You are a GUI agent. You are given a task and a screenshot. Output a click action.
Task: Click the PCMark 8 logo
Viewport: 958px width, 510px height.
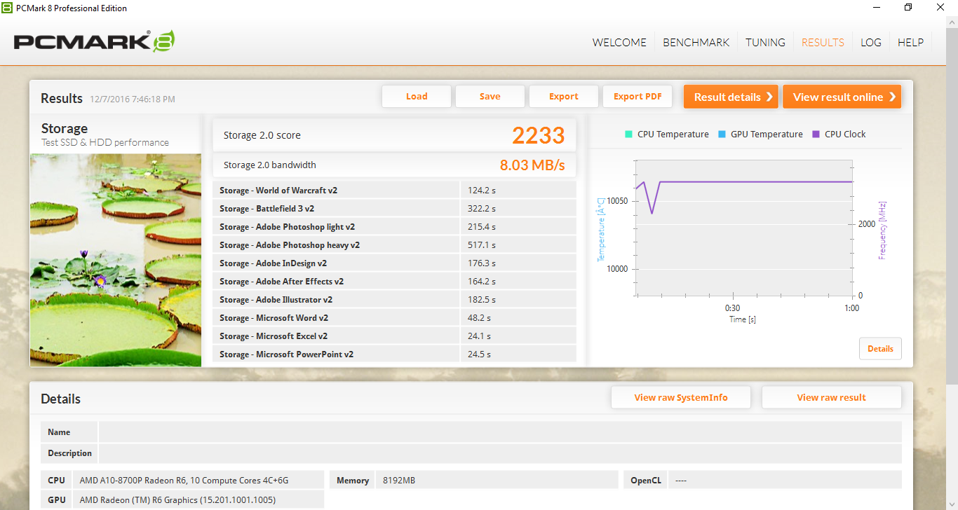tap(94, 41)
